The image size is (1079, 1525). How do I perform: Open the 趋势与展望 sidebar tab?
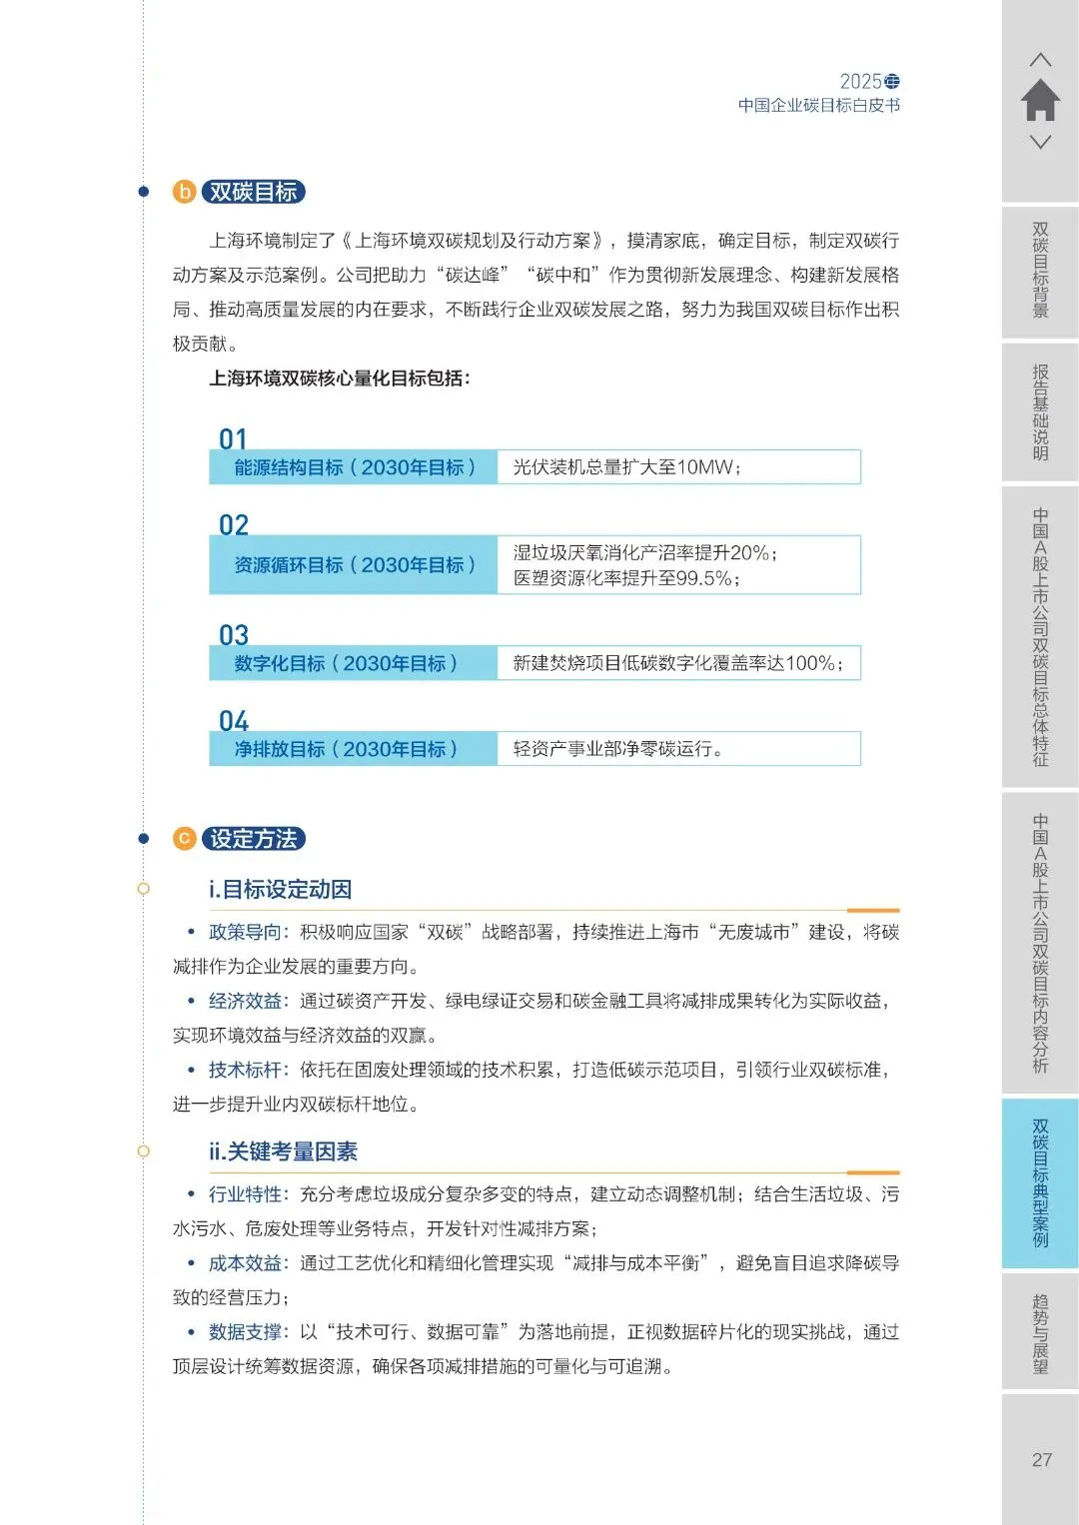[x=1040, y=1331]
